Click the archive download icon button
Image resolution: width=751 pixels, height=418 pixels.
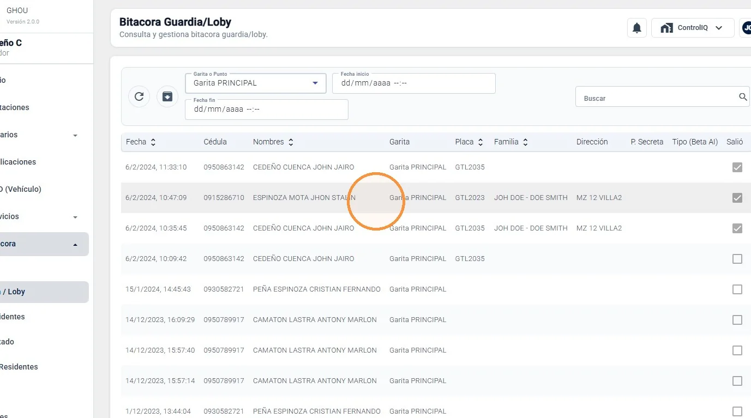pos(167,96)
